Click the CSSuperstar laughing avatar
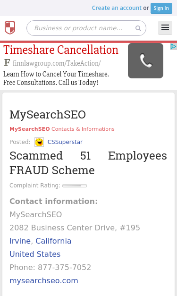177x296 pixels. coord(39,142)
